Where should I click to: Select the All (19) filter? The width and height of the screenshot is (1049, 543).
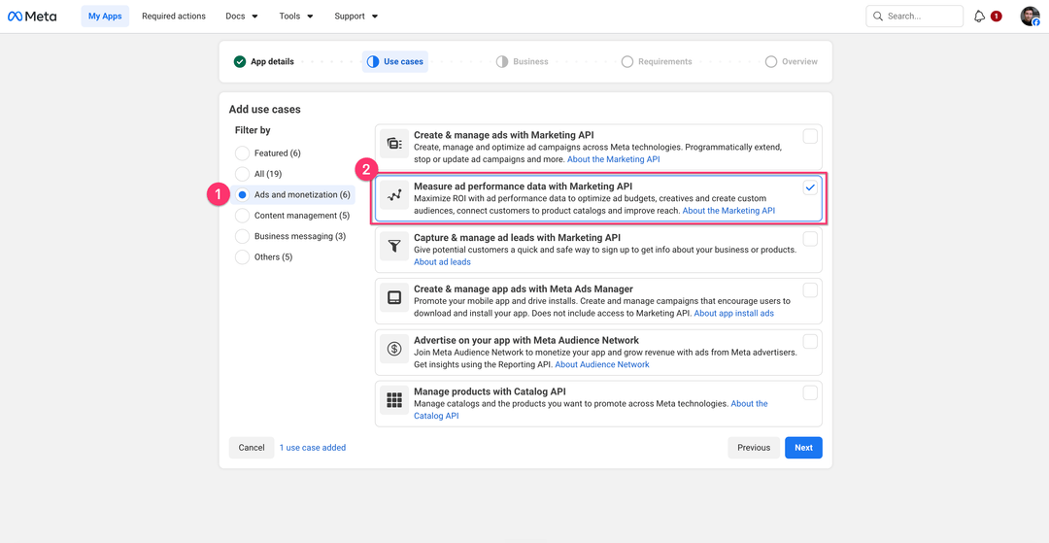pyautogui.click(x=242, y=174)
